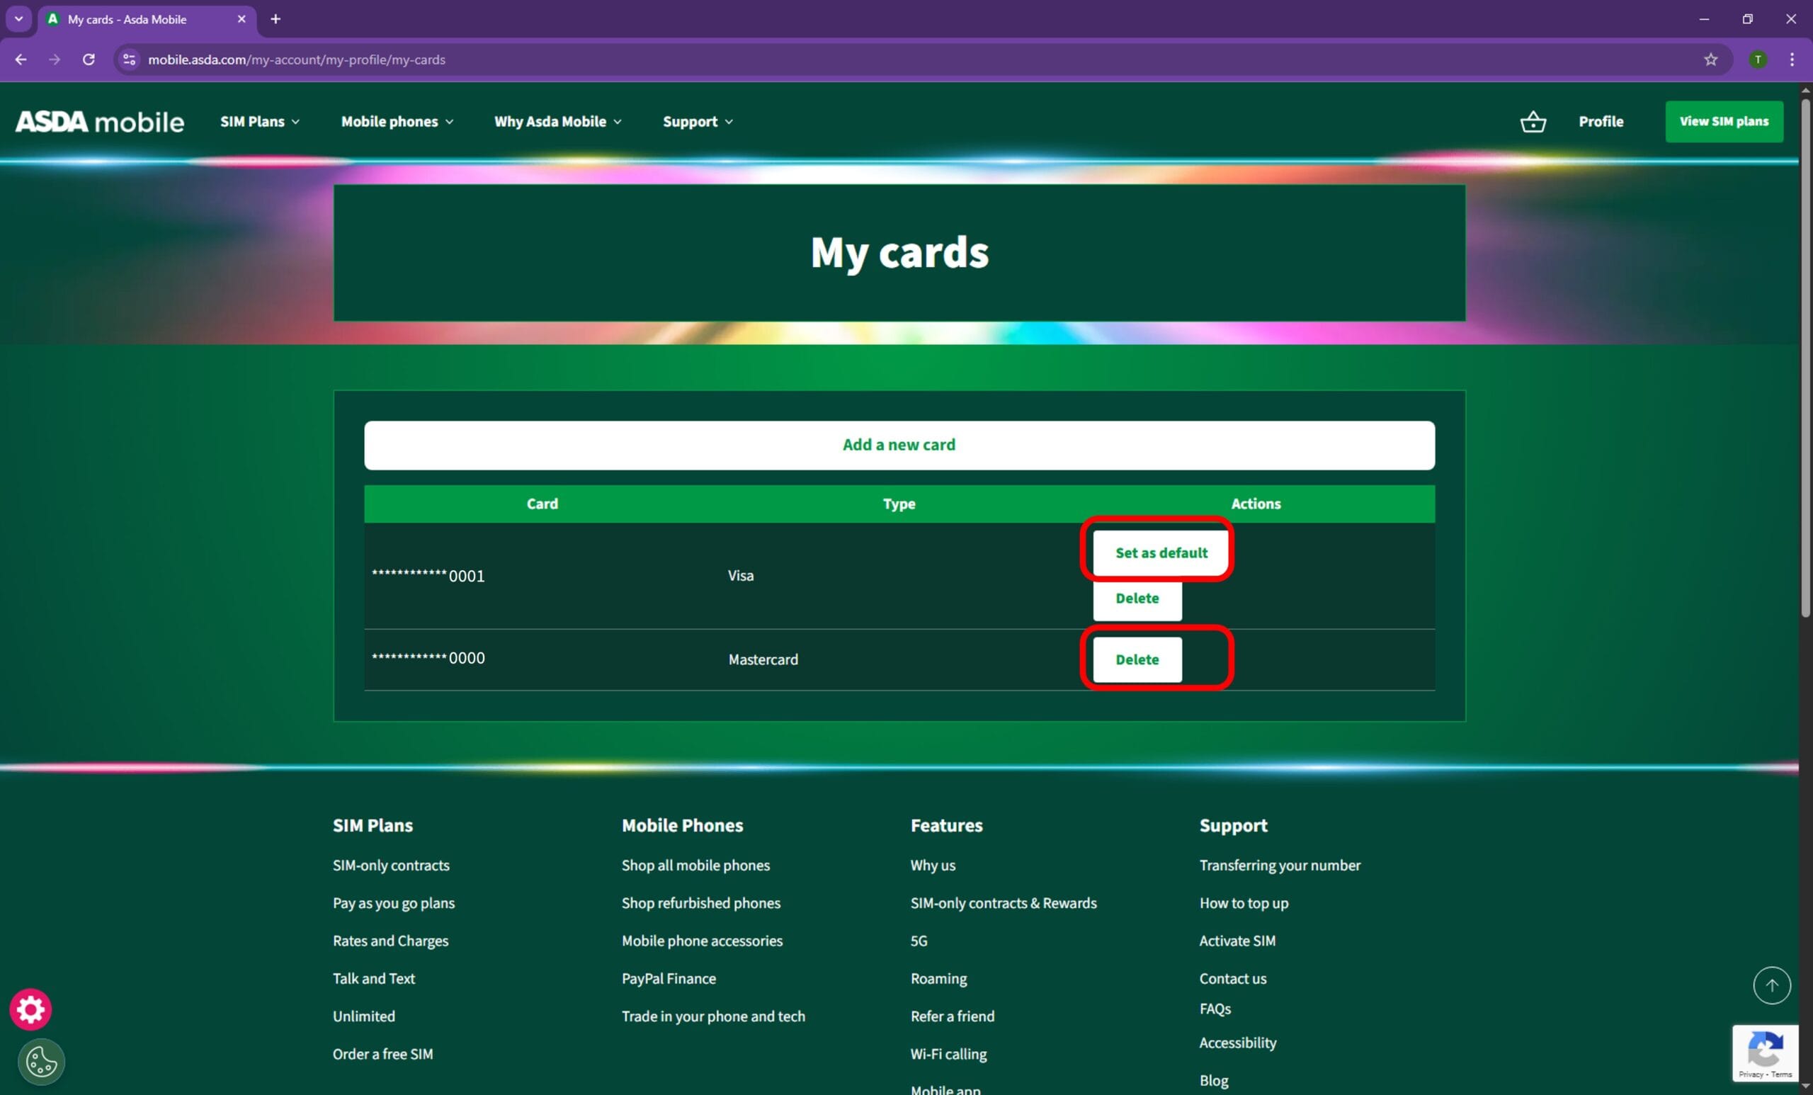1813x1095 pixels.
Task: Open the shopping basket icon
Action: pos(1533,121)
